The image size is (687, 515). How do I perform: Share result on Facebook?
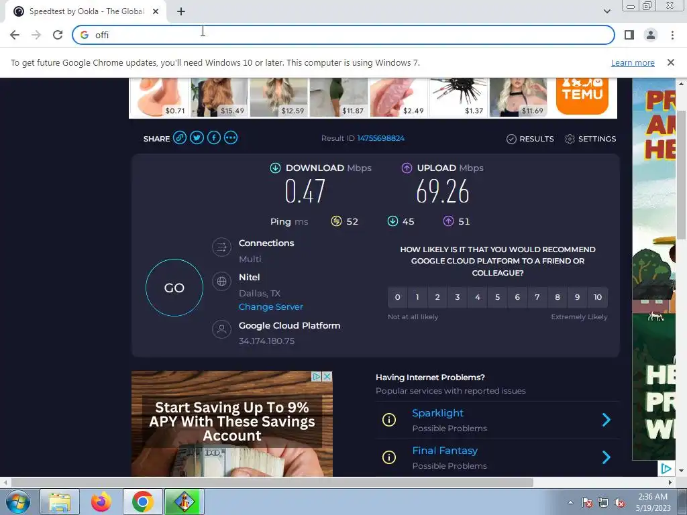click(x=214, y=138)
